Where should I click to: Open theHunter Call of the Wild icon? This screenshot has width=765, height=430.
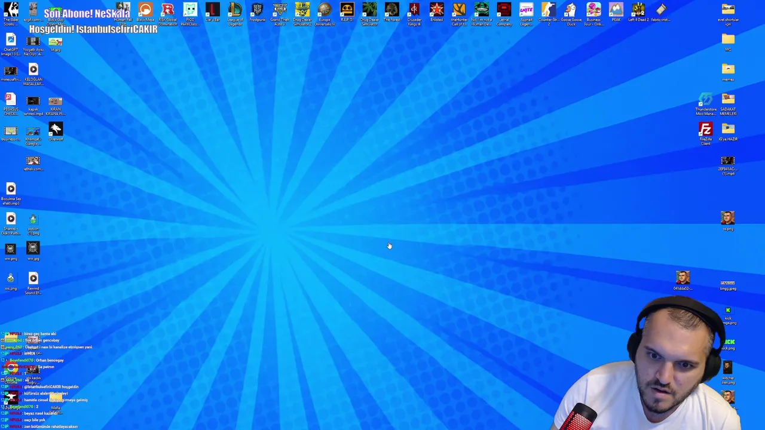pyautogui.click(x=459, y=14)
